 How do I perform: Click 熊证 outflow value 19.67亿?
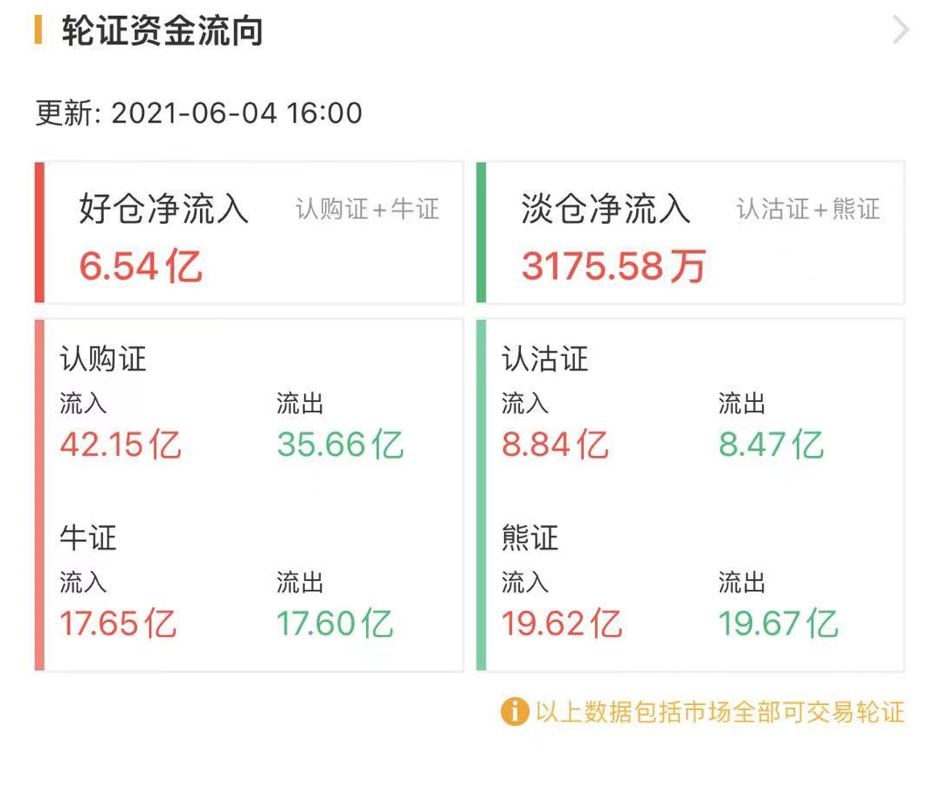(778, 624)
